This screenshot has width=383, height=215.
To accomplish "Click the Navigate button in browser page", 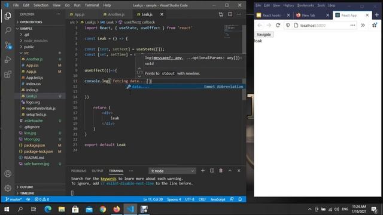I will click(x=264, y=35).
